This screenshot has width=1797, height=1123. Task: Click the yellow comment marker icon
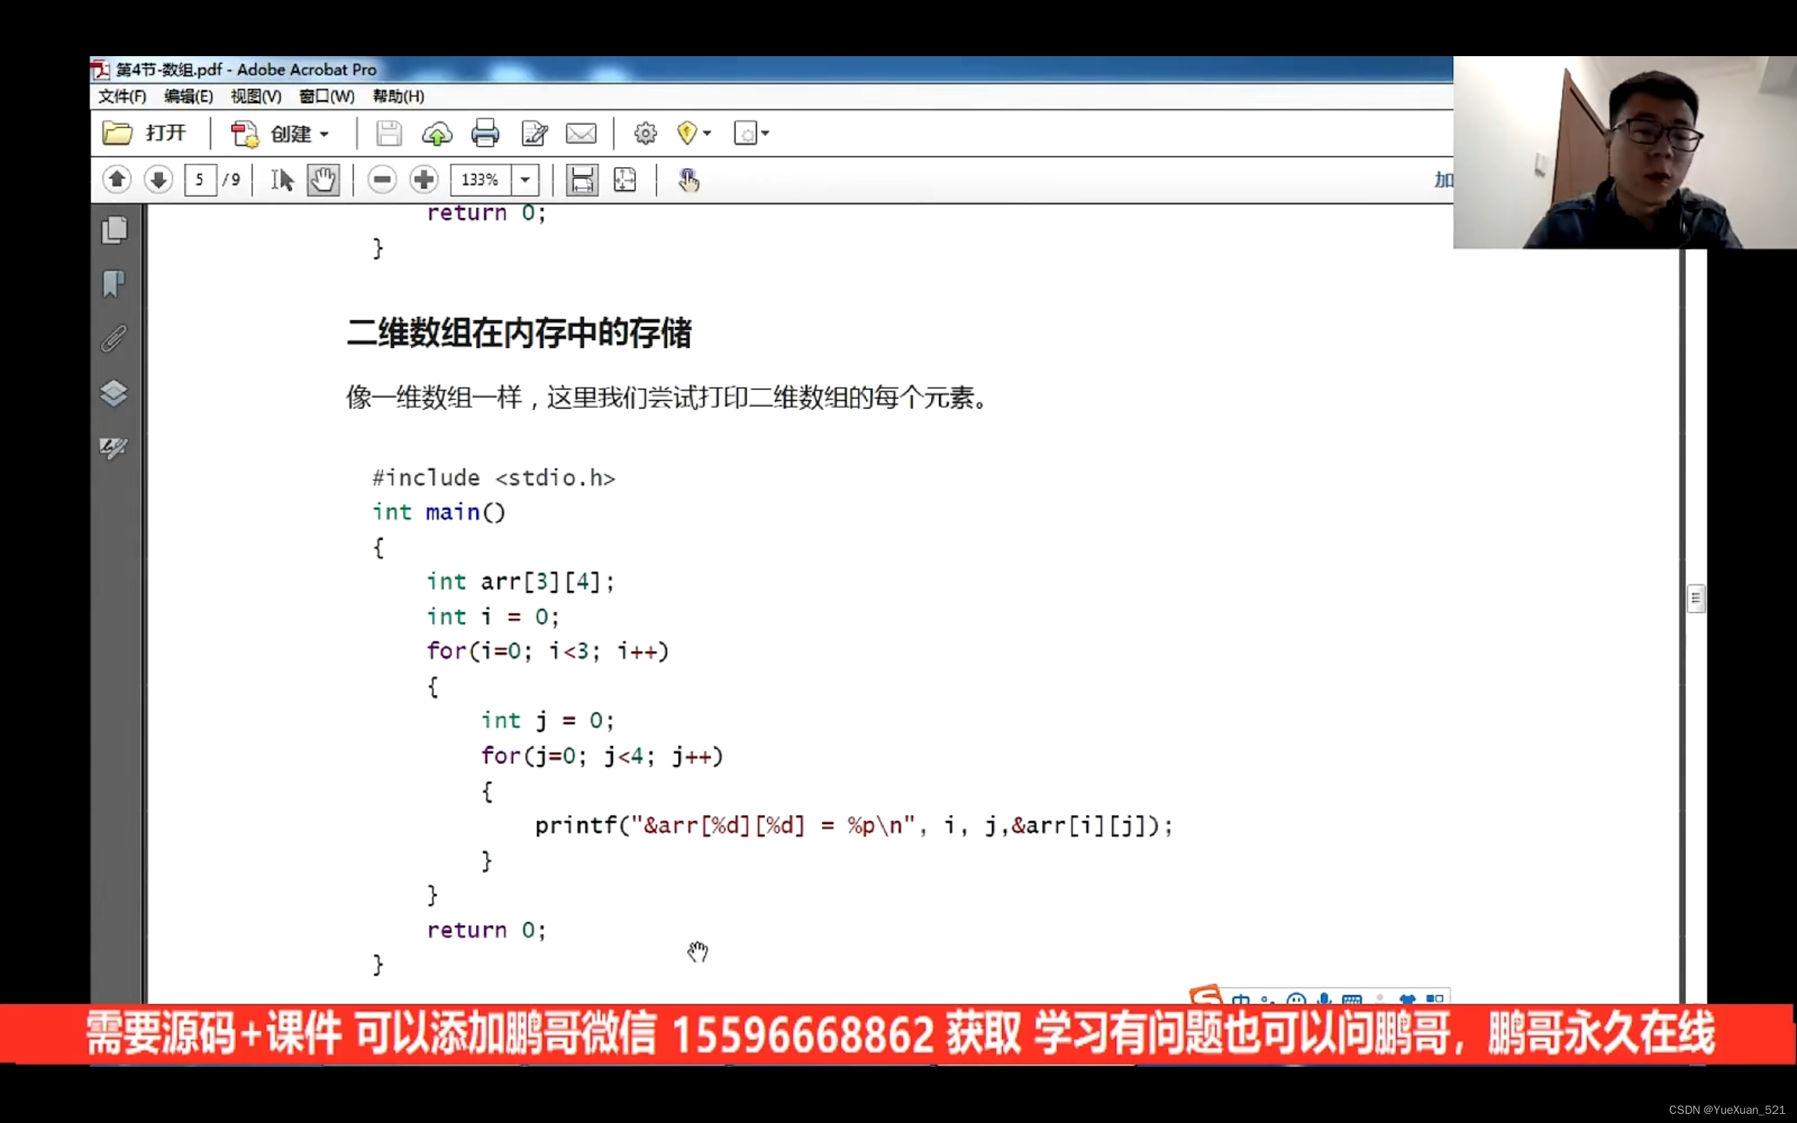click(687, 133)
